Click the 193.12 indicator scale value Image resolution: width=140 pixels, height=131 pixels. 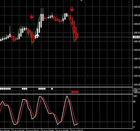click(x=137, y=89)
